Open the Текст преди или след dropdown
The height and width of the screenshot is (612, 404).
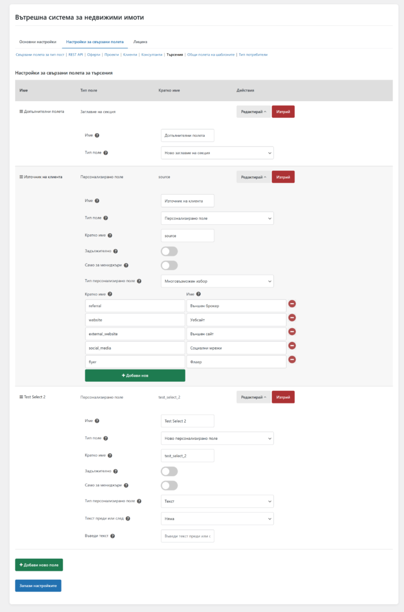click(218, 519)
